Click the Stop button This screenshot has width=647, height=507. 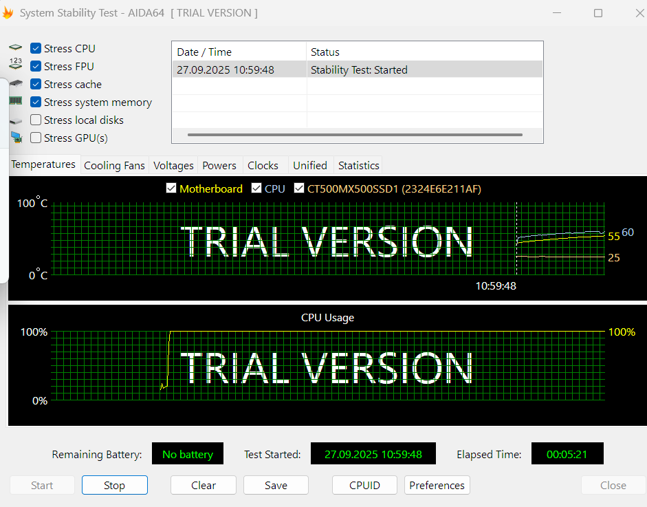pos(115,485)
